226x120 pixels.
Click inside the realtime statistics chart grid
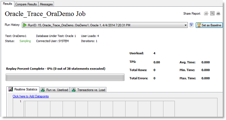(x=100, y=109)
